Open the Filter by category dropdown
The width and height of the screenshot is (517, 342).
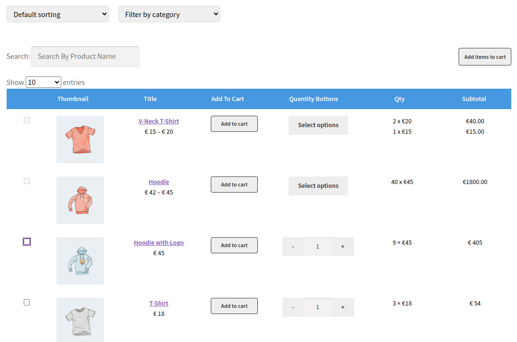(x=169, y=14)
